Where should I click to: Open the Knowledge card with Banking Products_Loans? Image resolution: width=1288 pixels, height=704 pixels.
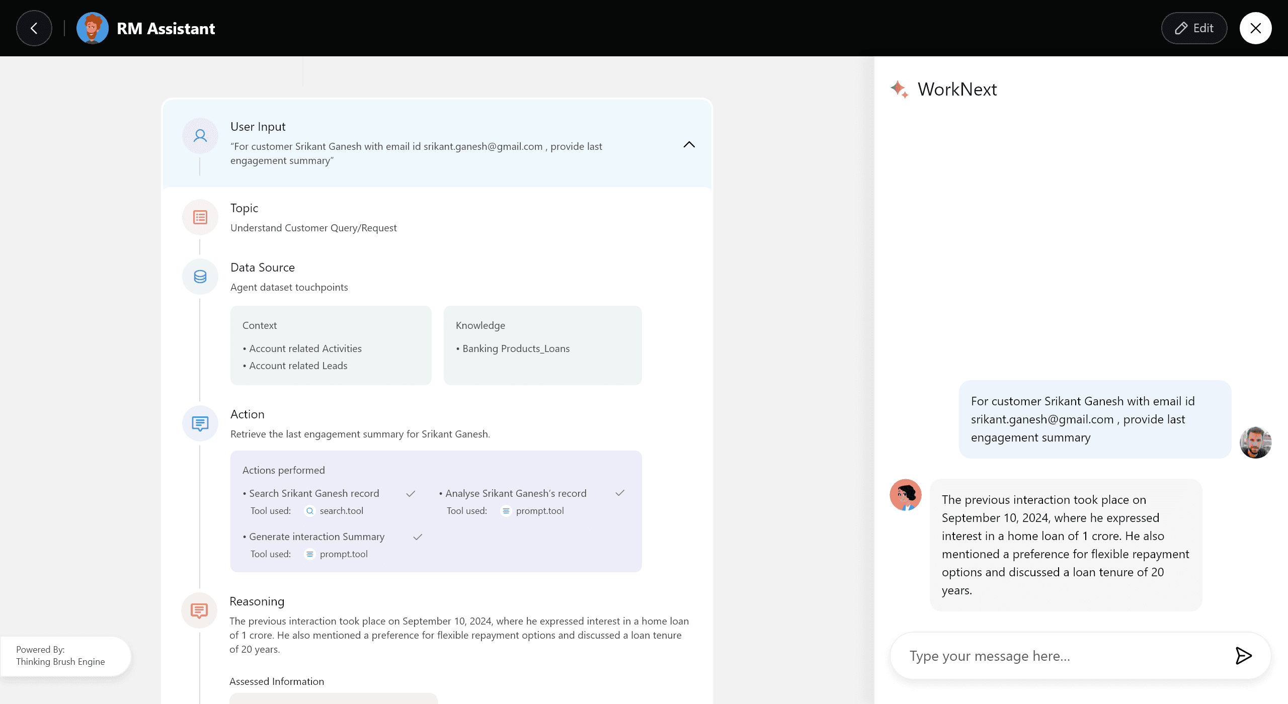pos(542,345)
